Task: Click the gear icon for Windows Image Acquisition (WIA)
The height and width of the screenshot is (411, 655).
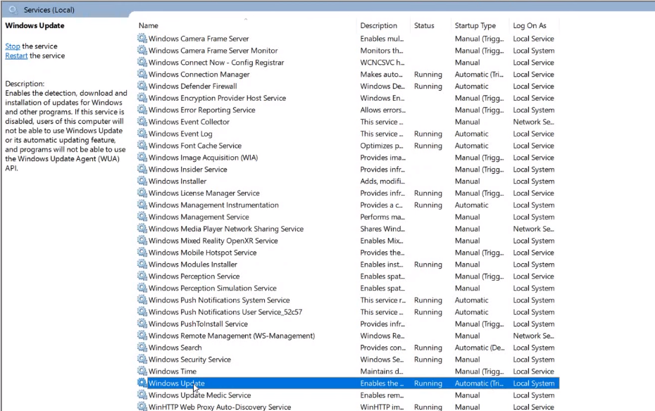Action: click(x=142, y=158)
